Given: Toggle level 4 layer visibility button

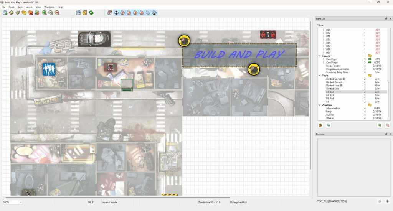Looking at the screenshot, I should (x=142, y=13).
